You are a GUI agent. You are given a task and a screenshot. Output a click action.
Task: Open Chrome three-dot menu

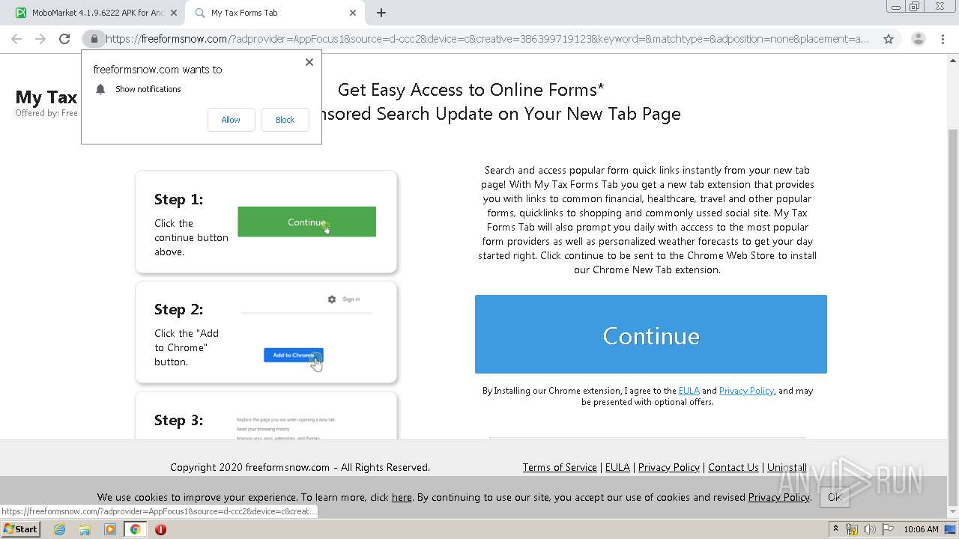click(943, 39)
